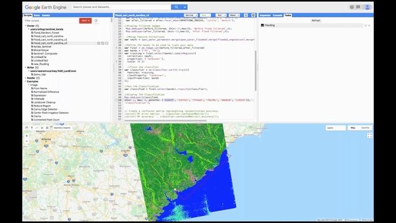Open the Help question mark icon
The width and height of the screenshot is (396, 223).
coord(352,7)
